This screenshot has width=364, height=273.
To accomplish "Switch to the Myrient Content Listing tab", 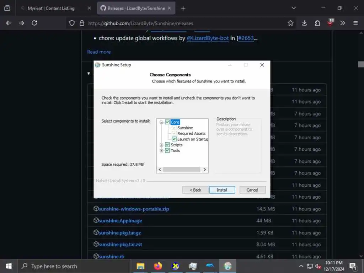I will 51,9.
